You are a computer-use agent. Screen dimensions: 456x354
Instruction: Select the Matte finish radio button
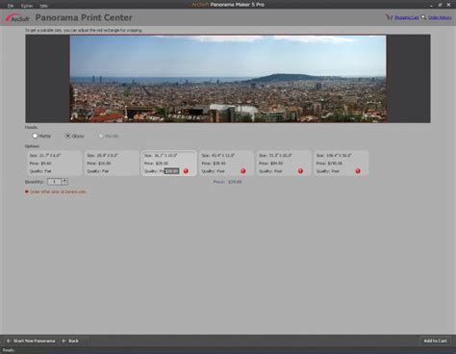point(35,136)
